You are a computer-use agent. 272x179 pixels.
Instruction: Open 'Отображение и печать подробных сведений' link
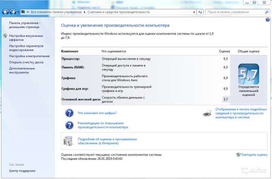click(x=241, y=113)
